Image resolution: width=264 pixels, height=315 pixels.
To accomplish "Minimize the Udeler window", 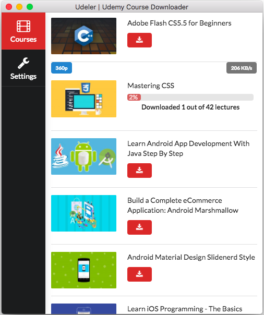I will 19,7.
